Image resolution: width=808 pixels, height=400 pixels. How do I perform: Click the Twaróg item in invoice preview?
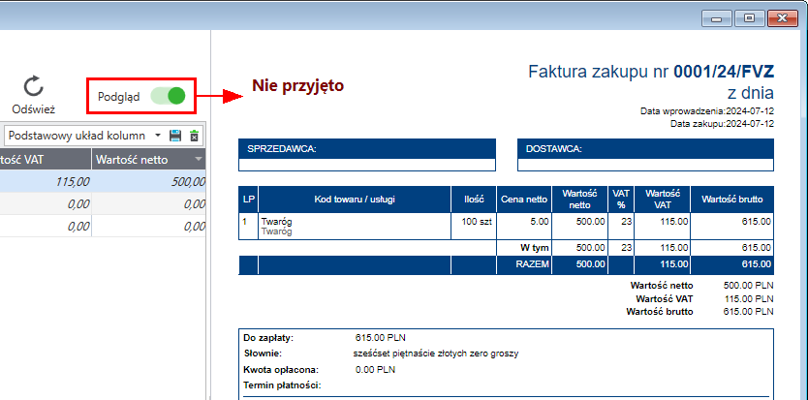point(277,222)
